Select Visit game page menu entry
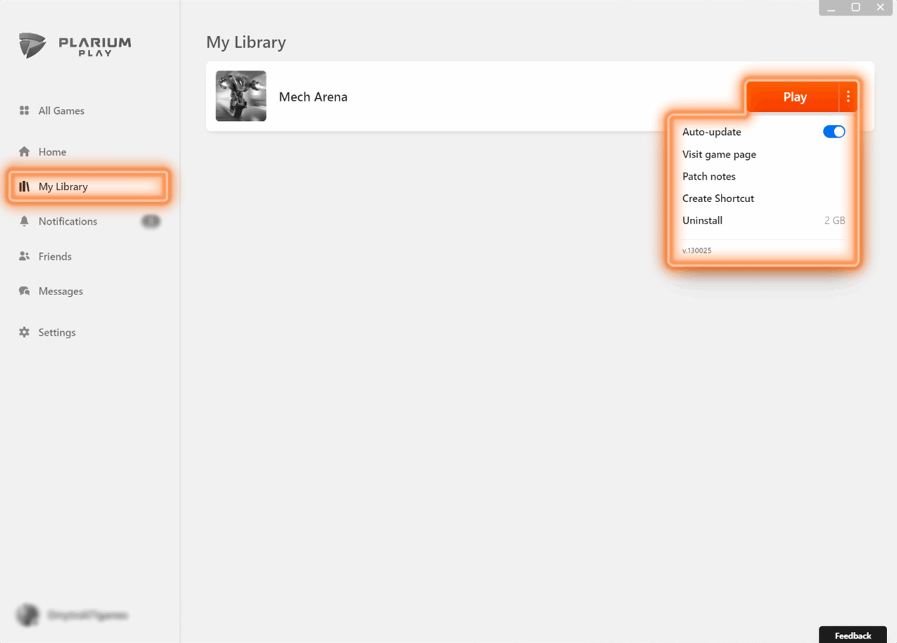This screenshot has width=897, height=643. 719,154
